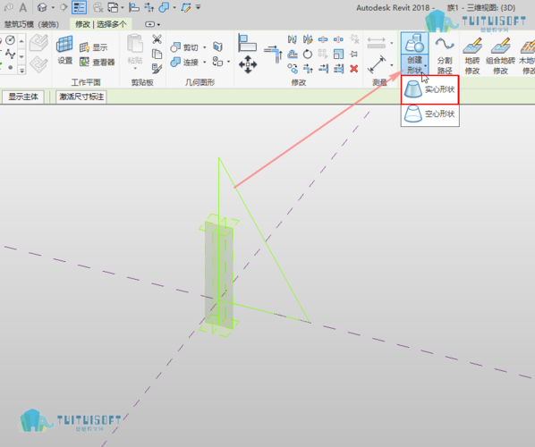Click the 设置 work plane button
The width and height of the screenshot is (535, 447).
pos(64,50)
